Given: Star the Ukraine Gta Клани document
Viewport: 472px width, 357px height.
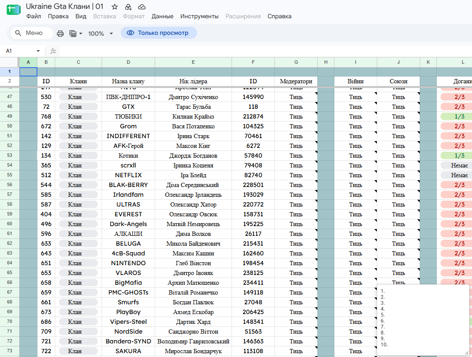Looking at the screenshot, I should pos(115,7).
